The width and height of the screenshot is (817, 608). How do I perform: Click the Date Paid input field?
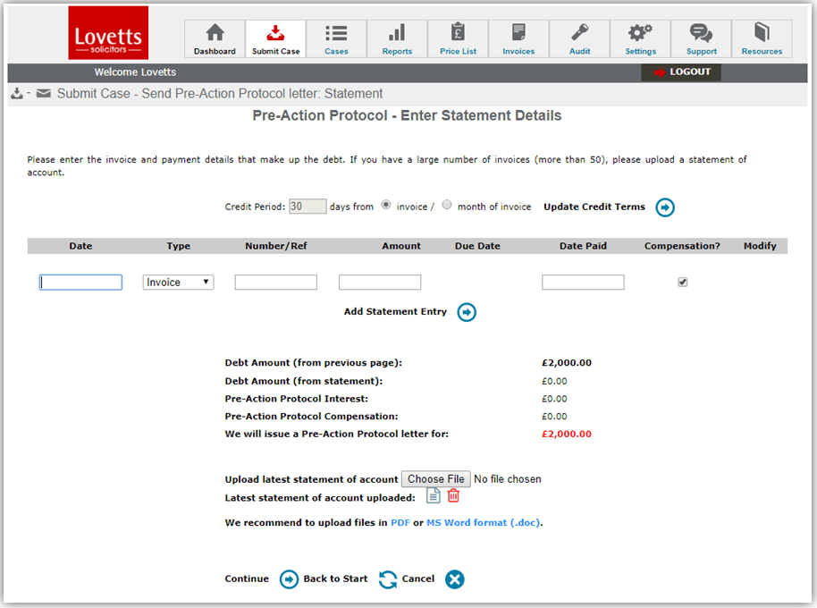click(583, 283)
